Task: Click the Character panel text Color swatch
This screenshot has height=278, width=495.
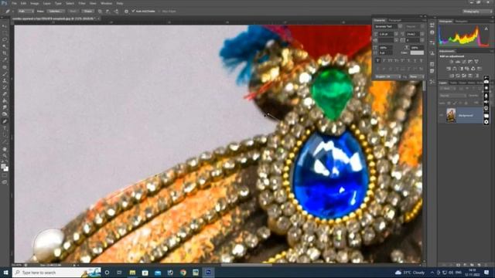Action: tap(417, 53)
